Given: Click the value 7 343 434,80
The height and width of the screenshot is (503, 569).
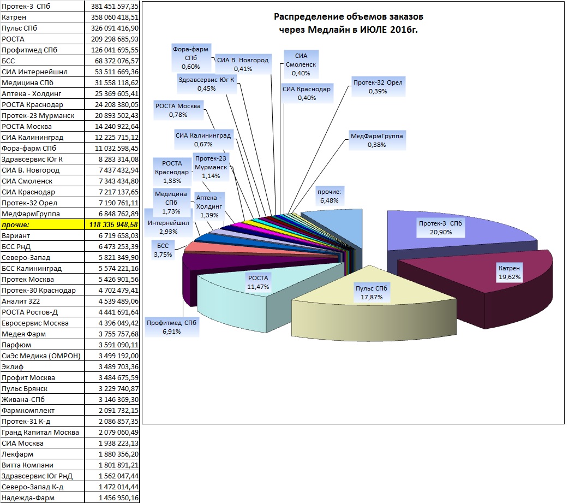Looking at the screenshot, I should click(x=112, y=181).
